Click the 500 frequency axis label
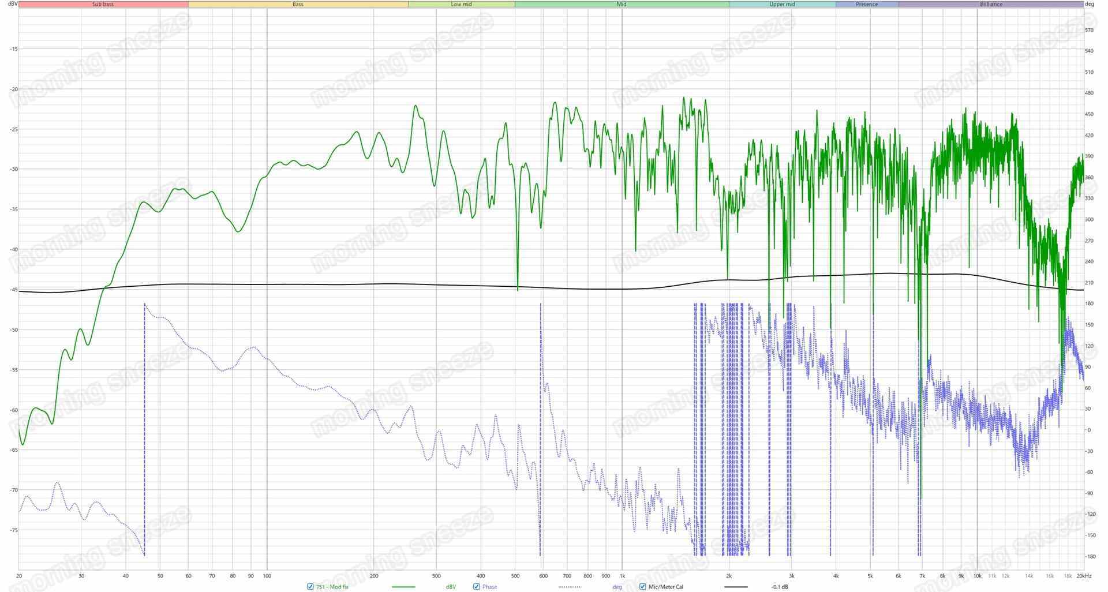 pyautogui.click(x=515, y=576)
